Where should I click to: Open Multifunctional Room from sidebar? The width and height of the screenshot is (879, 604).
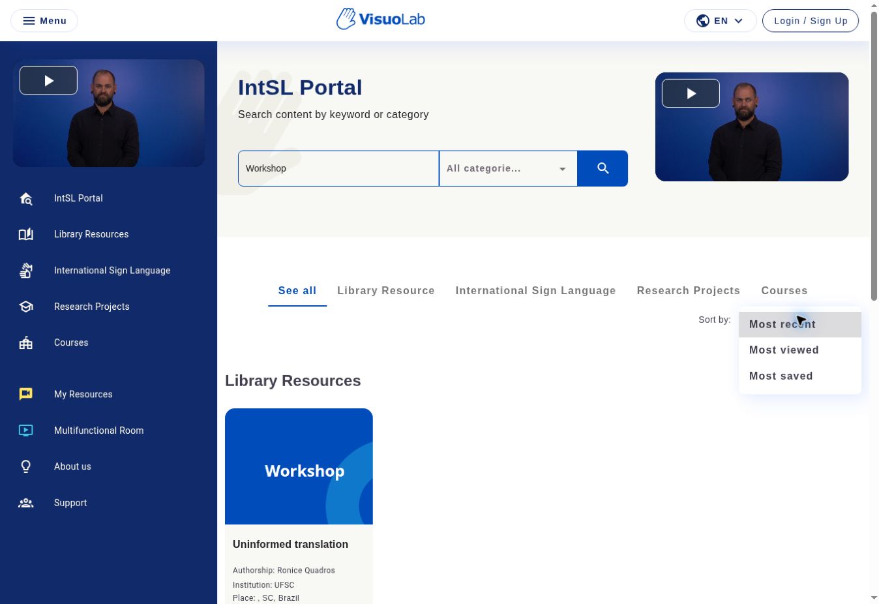(x=99, y=430)
